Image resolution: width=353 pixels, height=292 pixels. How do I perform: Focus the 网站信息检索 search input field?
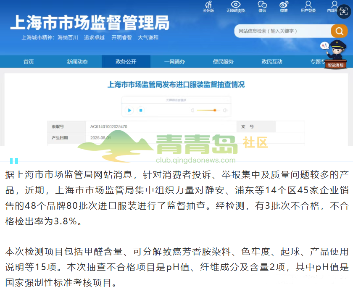pyautogui.click(x=282, y=31)
